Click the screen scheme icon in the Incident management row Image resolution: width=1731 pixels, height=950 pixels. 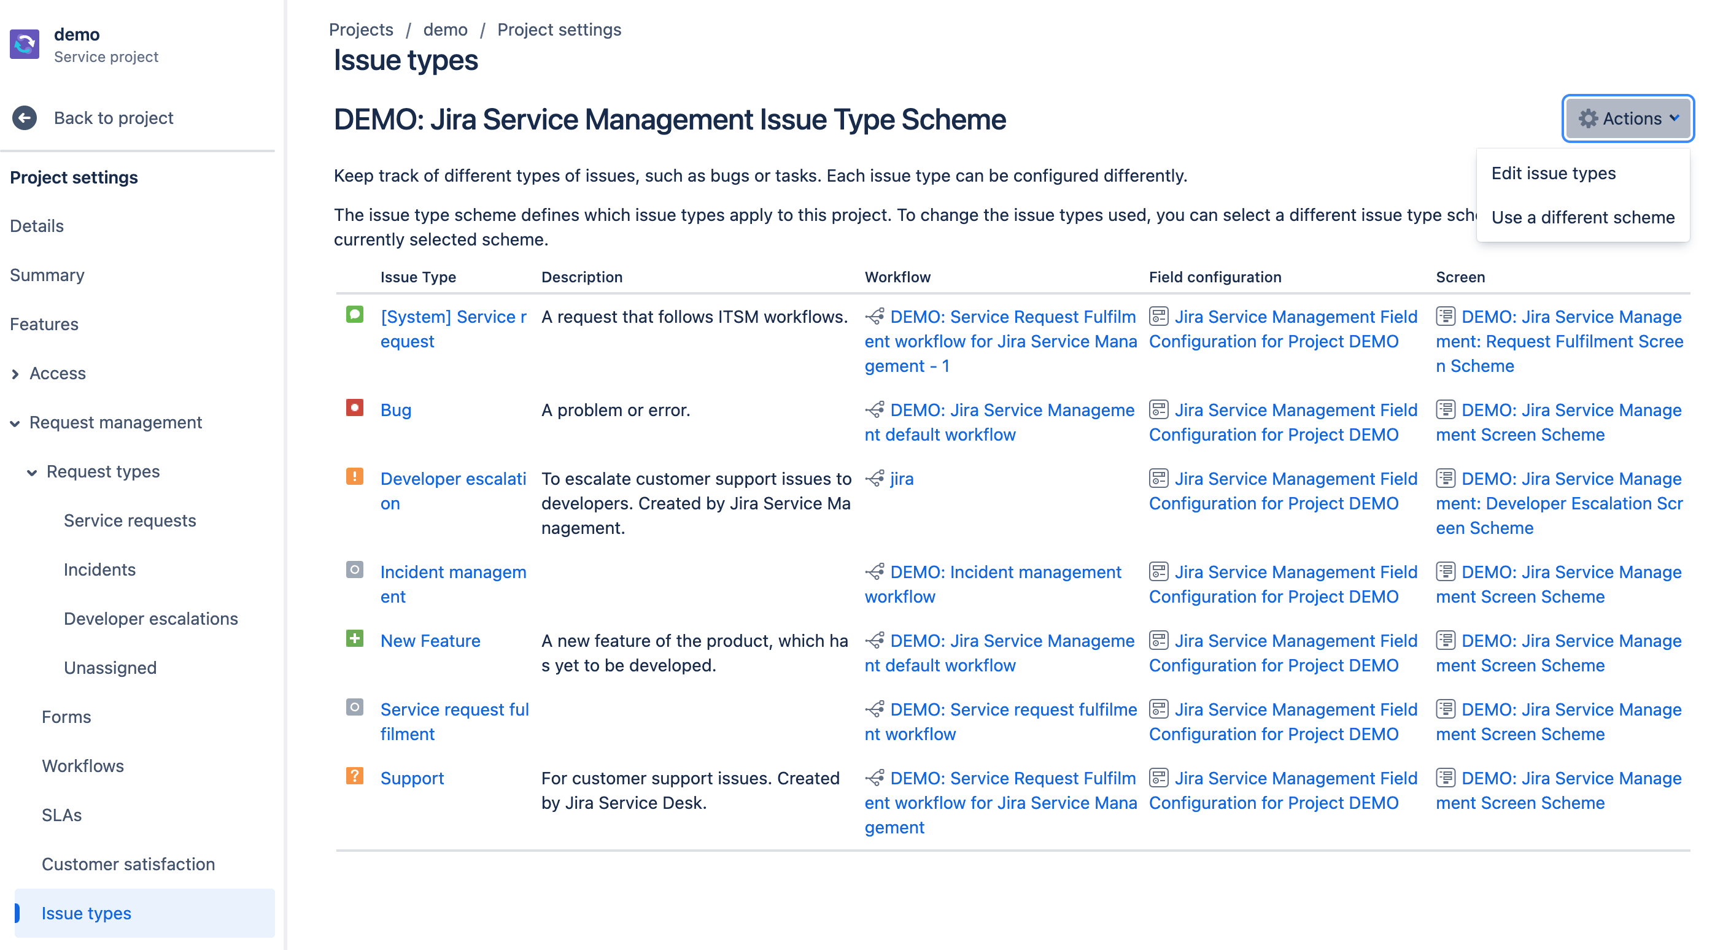(1446, 571)
